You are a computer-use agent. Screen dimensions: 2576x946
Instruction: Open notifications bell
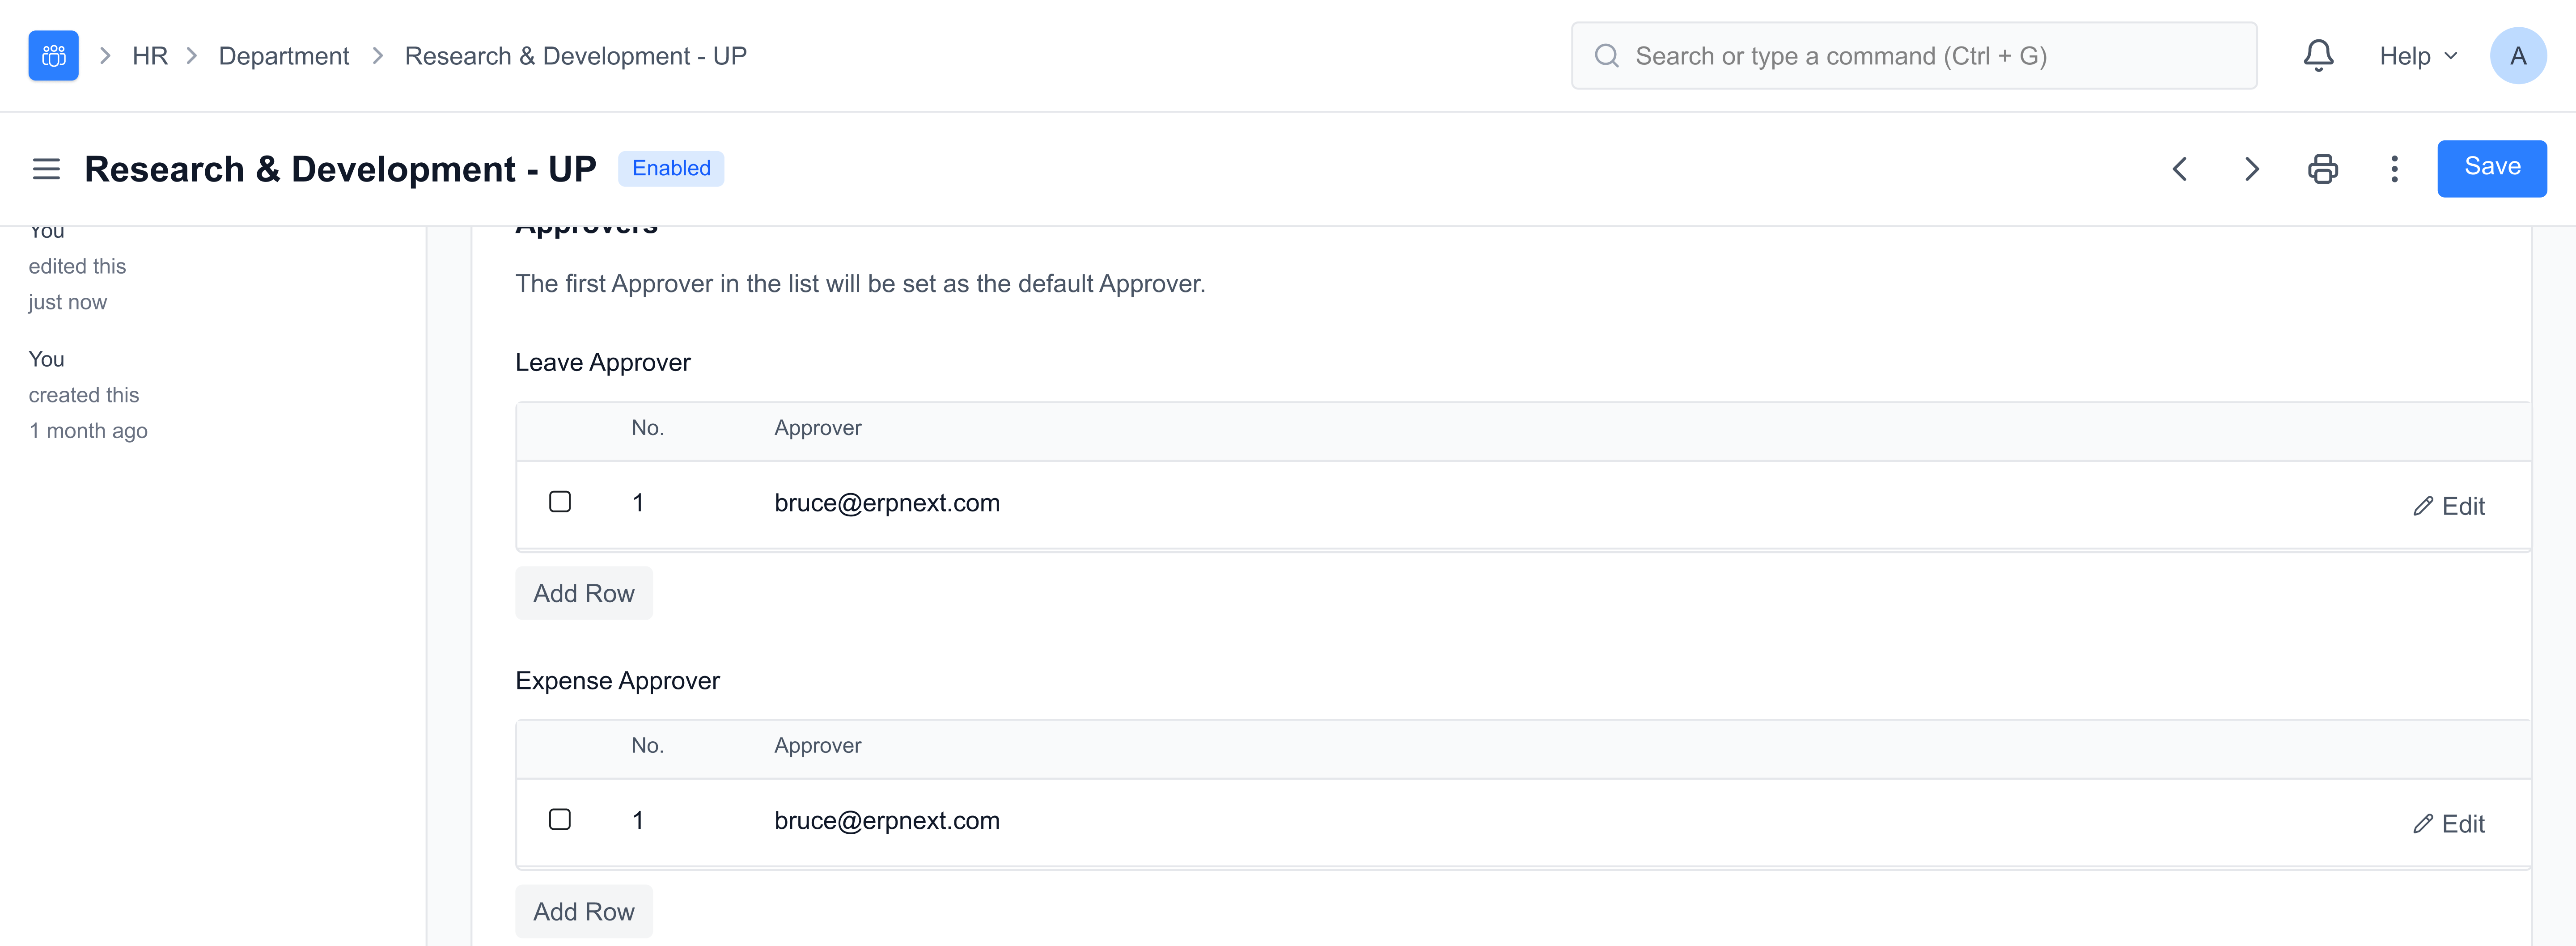click(x=2318, y=56)
